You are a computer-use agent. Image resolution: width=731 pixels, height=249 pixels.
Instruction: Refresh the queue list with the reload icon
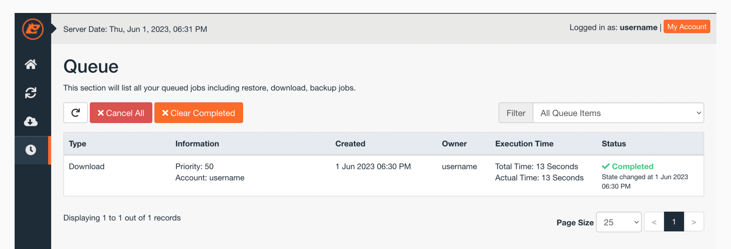point(75,113)
